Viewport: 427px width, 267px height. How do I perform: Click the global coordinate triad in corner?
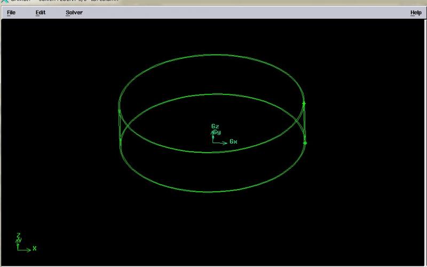tap(26, 242)
